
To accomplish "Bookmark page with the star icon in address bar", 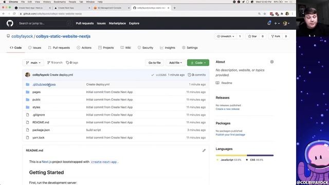I will tap(265, 14).
